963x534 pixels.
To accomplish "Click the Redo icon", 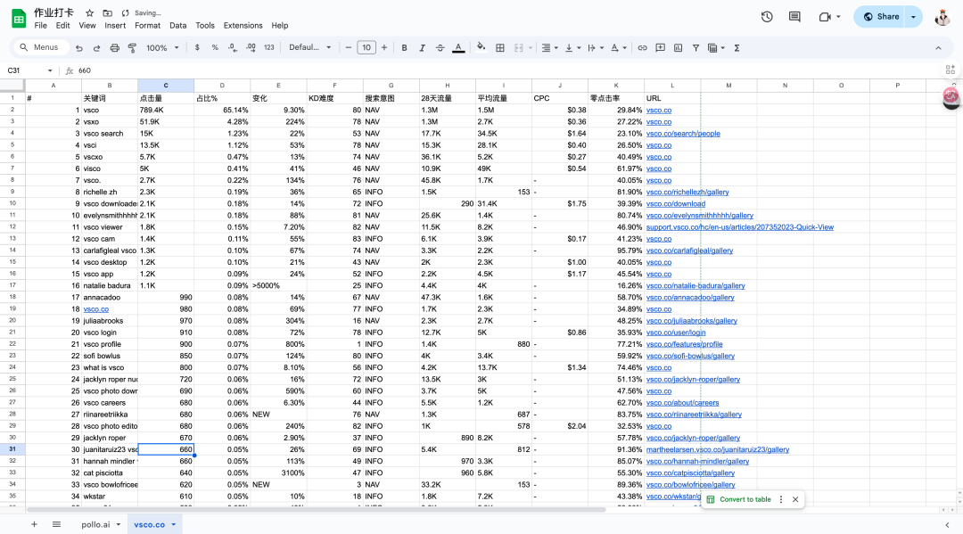I will point(96,48).
